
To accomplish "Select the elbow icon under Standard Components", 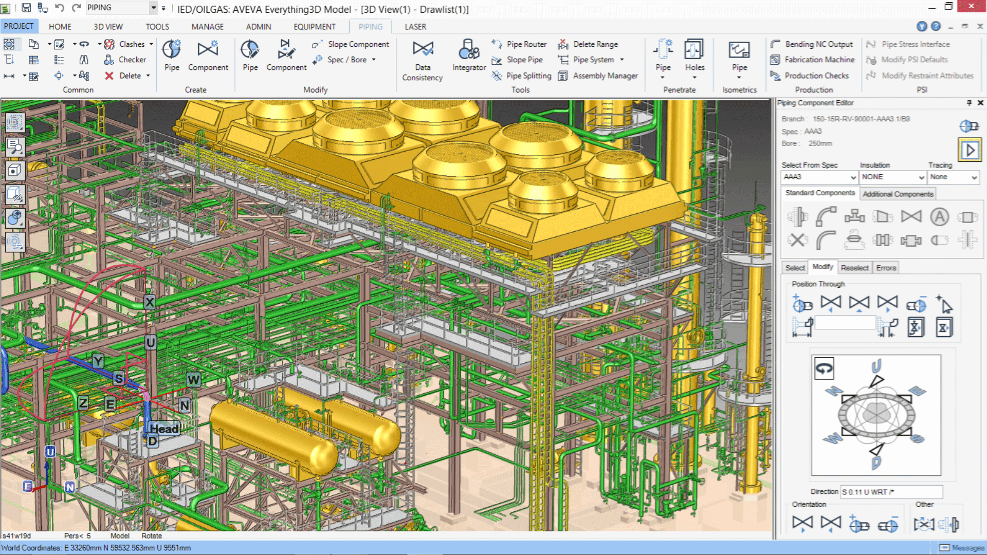I will [826, 216].
